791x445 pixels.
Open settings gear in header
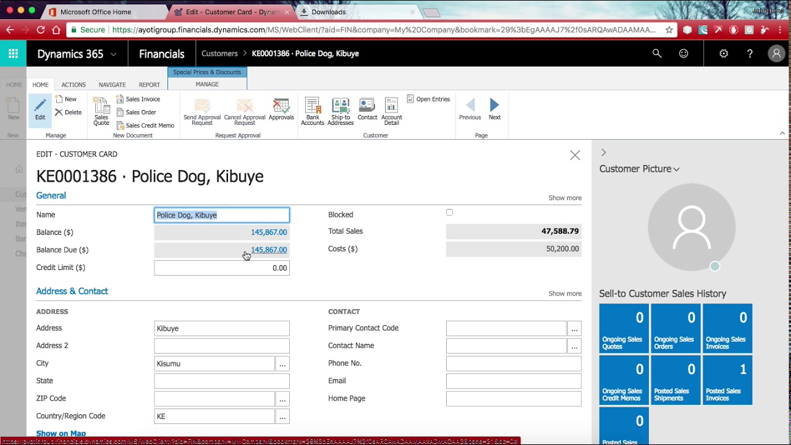(x=724, y=54)
